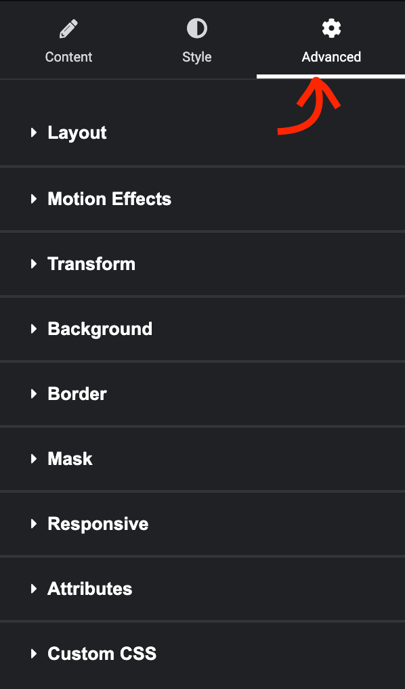
Task: Expand the Motion Effects section
Action: 35,199
